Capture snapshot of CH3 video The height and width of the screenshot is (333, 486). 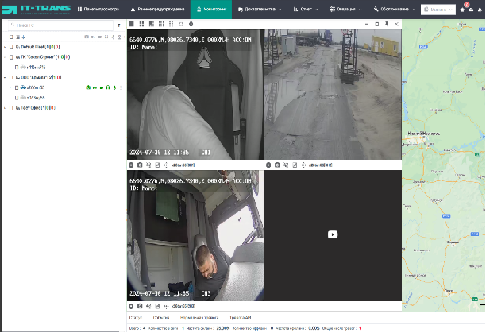coord(140,306)
